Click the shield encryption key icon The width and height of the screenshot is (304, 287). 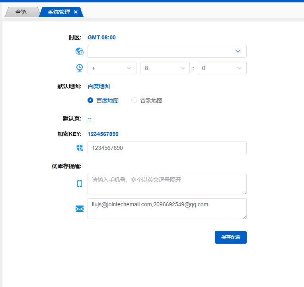tap(80, 148)
